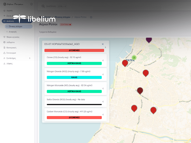Open the green cluster marker labeled 2
191x143 pixels.
point(134,58)
